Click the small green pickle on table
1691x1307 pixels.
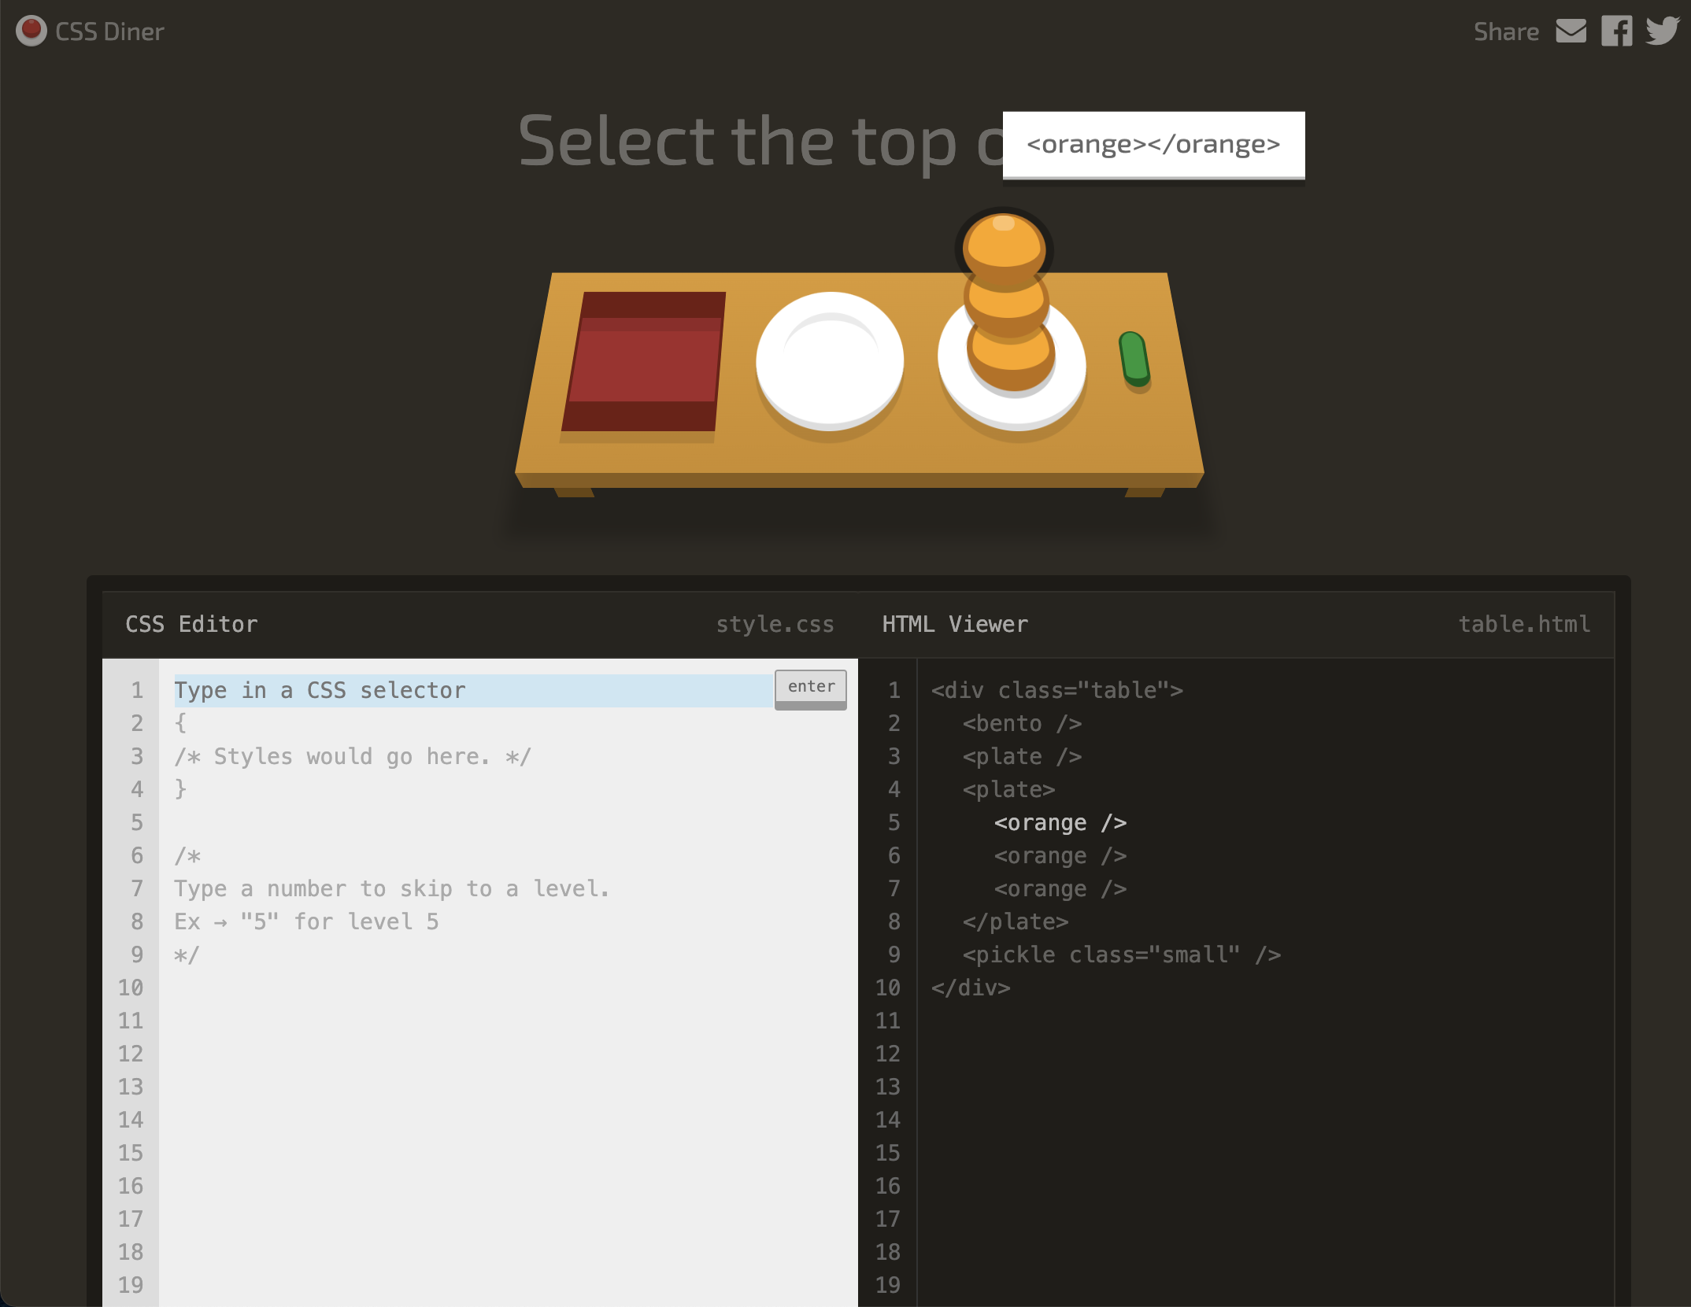pyautogui.click(x=1134, y=359)
